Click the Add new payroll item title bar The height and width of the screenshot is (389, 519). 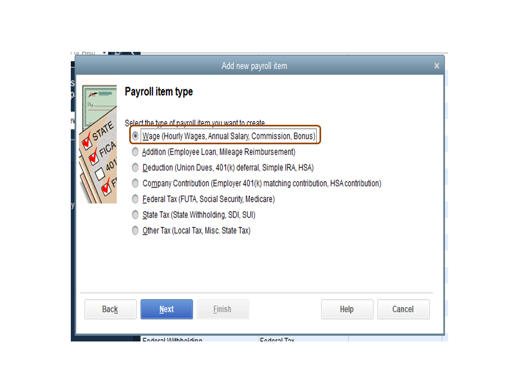point(254,66)
